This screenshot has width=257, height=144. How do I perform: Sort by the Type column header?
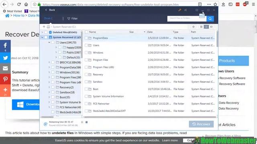click(175, 32)
